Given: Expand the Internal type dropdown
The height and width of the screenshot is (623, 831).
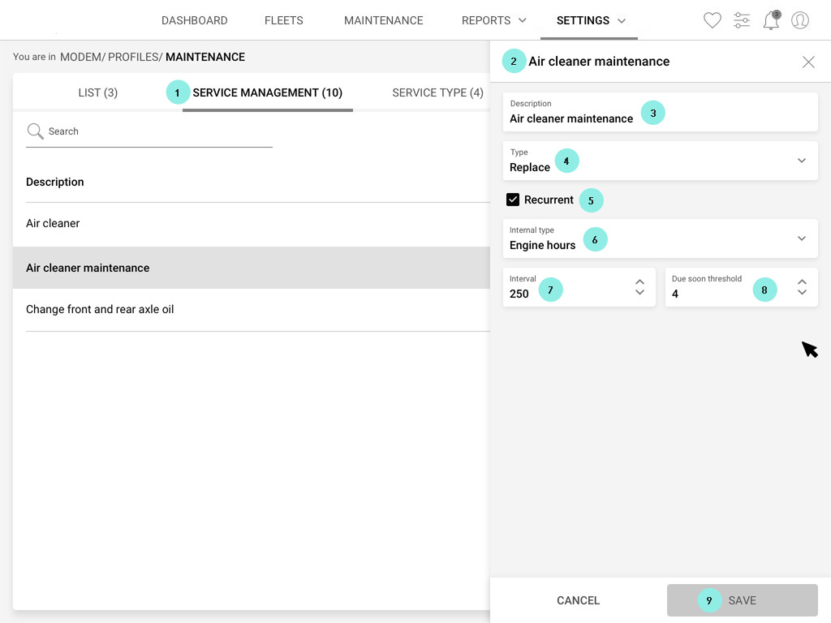Looking at the screenshot, I should 801,238.
